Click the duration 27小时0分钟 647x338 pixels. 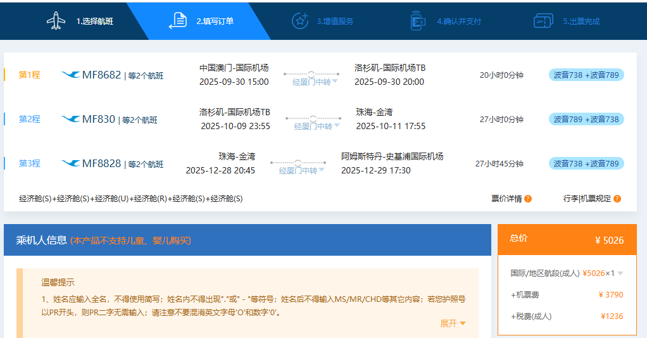501,119
